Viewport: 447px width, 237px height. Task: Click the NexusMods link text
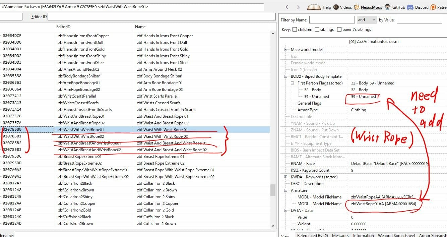(x=371, y=7)
